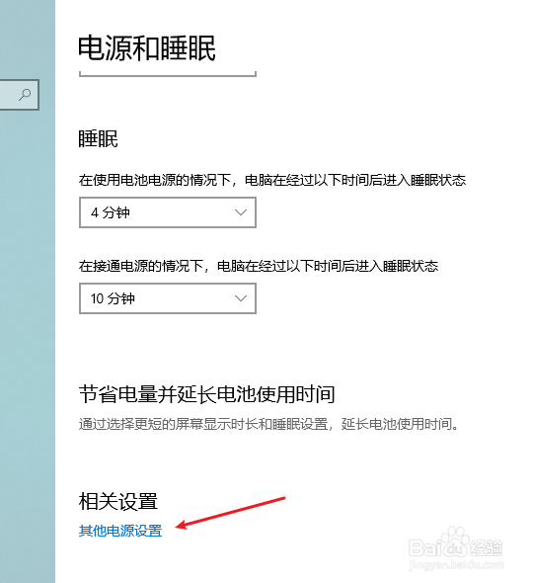Open the 10 分钟 plugged-in sleep dropdown
533x583 pixels.
click(168, 298)
